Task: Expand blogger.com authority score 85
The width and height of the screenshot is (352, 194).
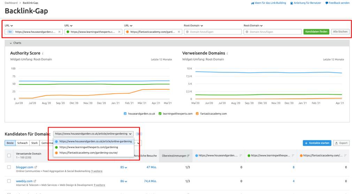Action: tap(124, 167)
